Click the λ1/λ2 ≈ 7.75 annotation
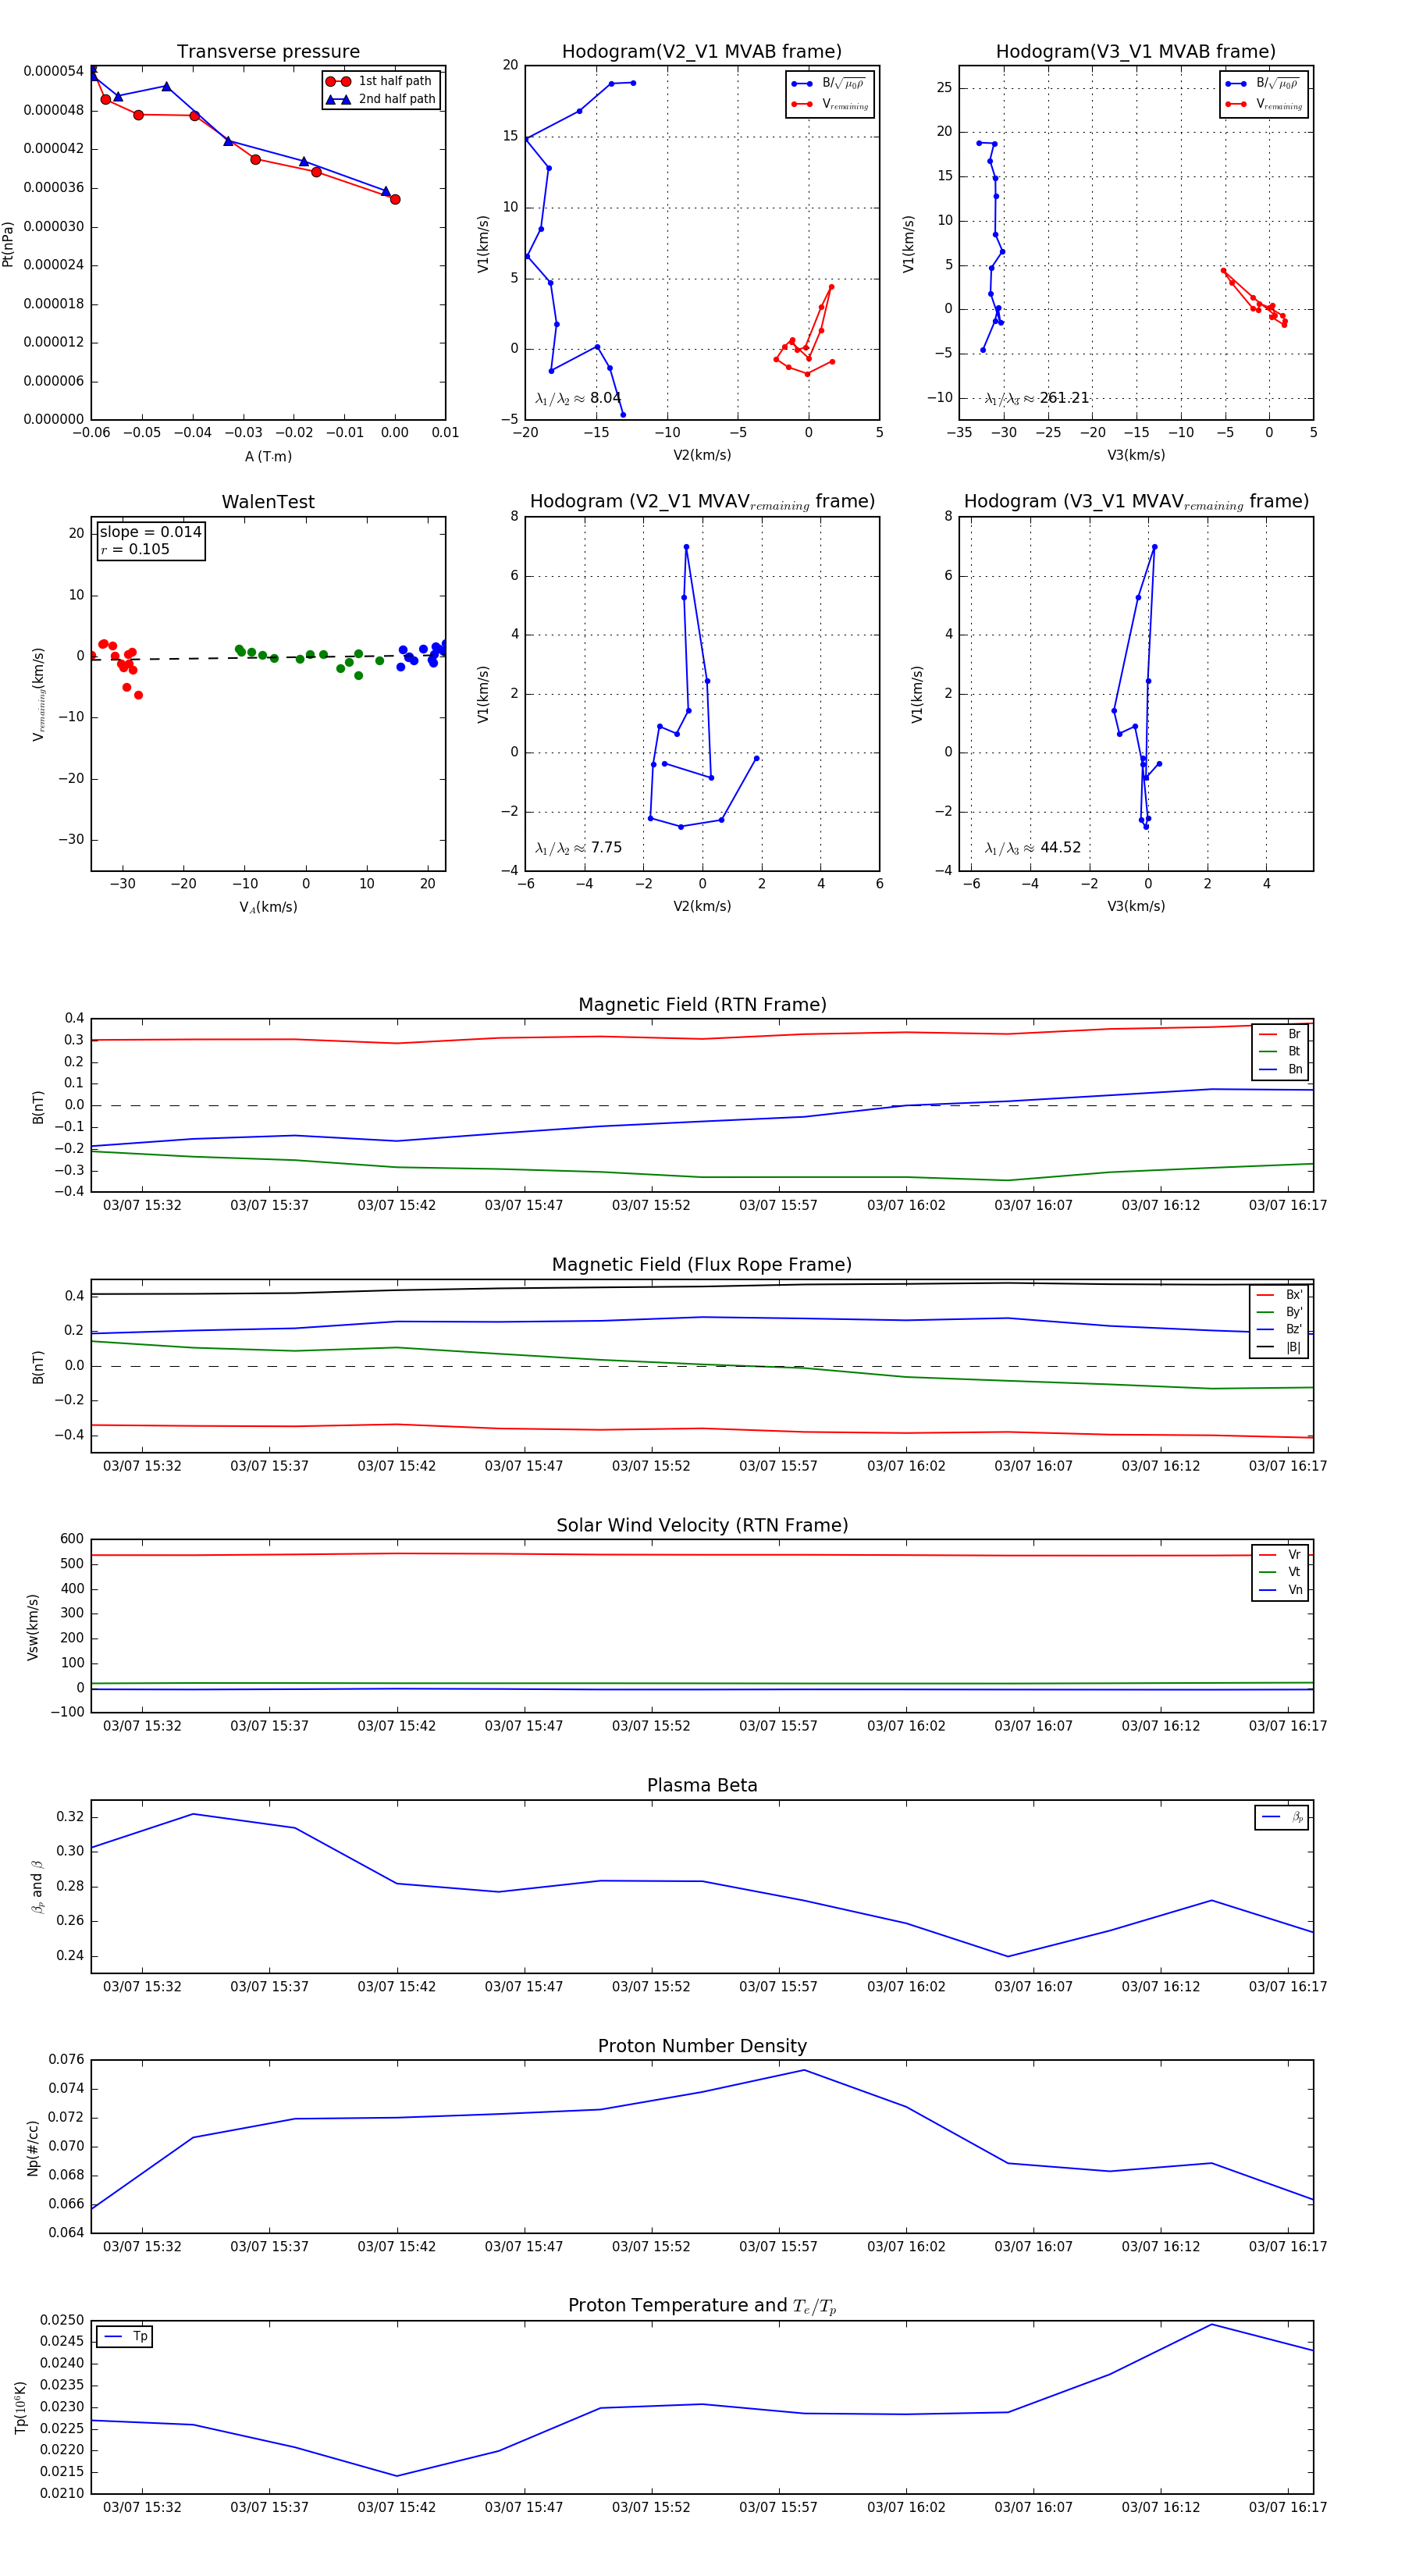 point(578,848)
